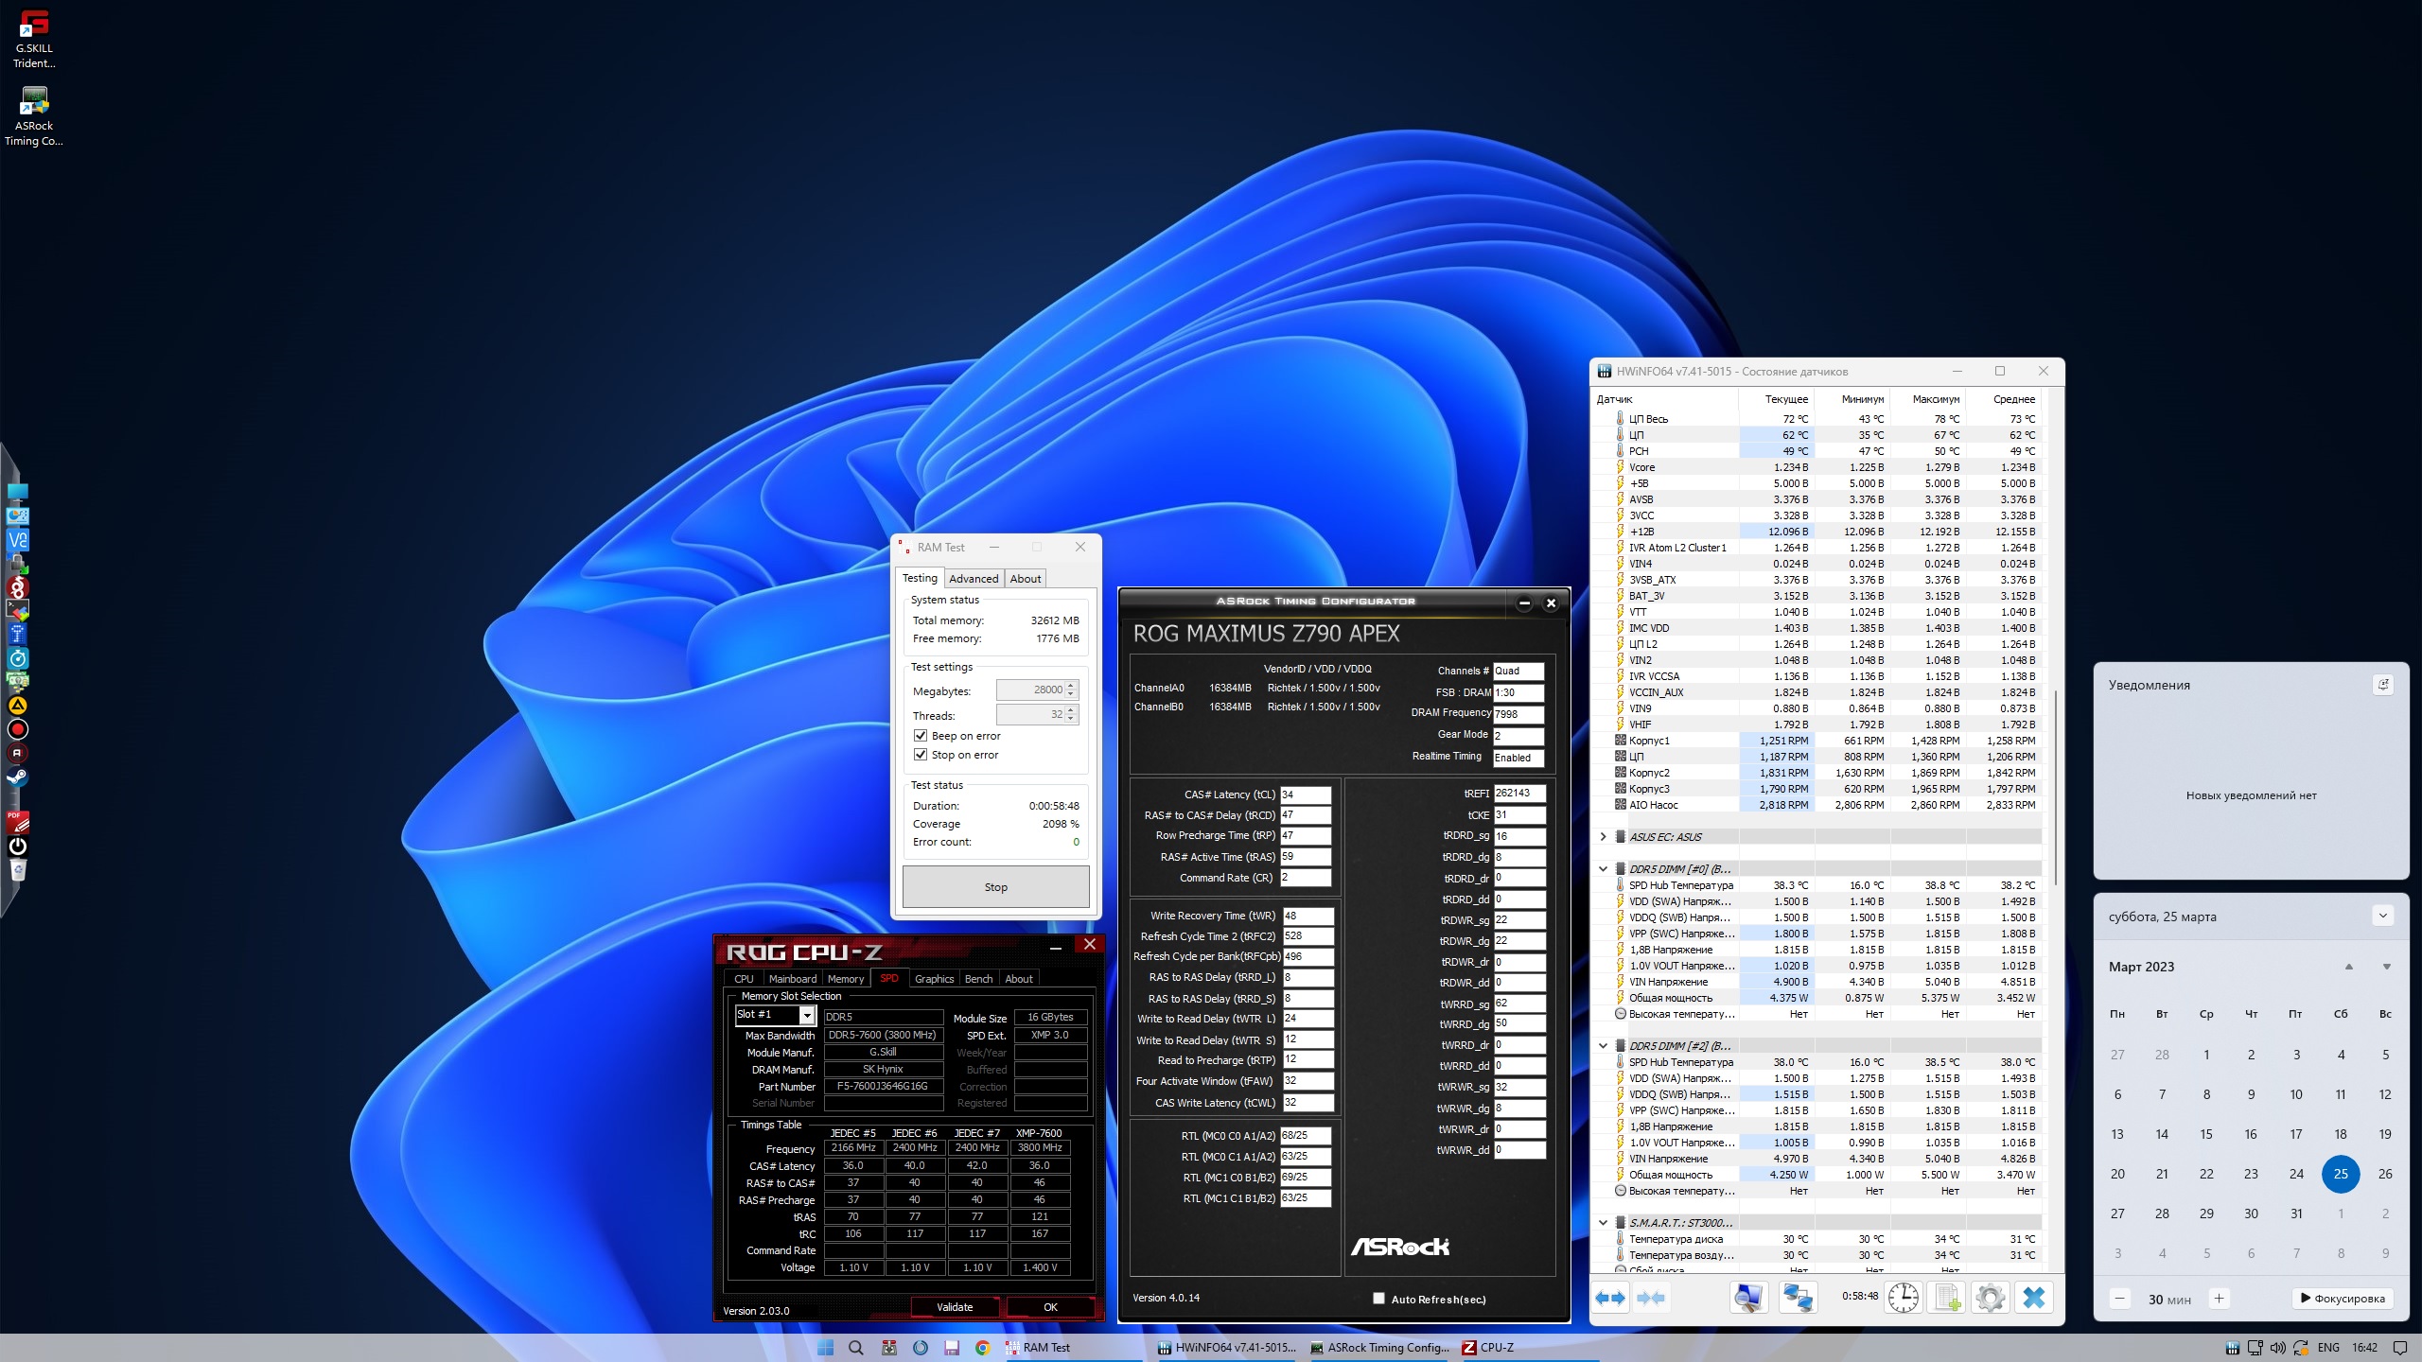
Task: Click HWiNFO network remote monitoring icon
Action: 1797,1298
